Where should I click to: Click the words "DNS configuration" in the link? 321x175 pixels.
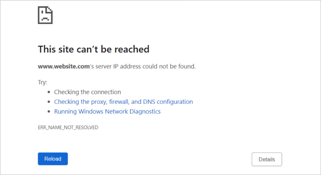click(x=168, y=102)
